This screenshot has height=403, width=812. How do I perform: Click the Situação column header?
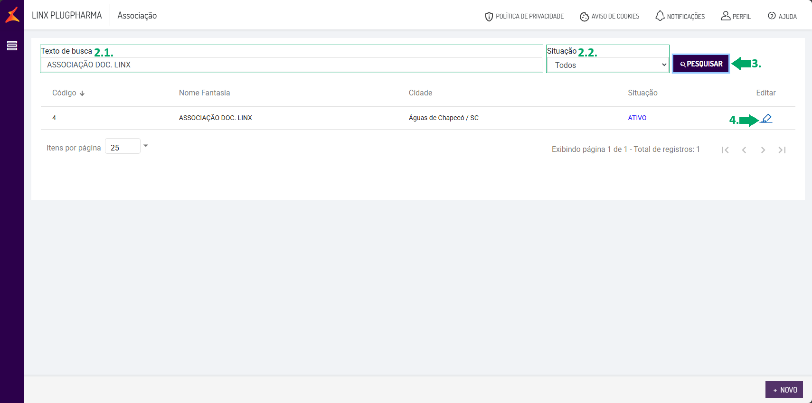tap(642, 93)
